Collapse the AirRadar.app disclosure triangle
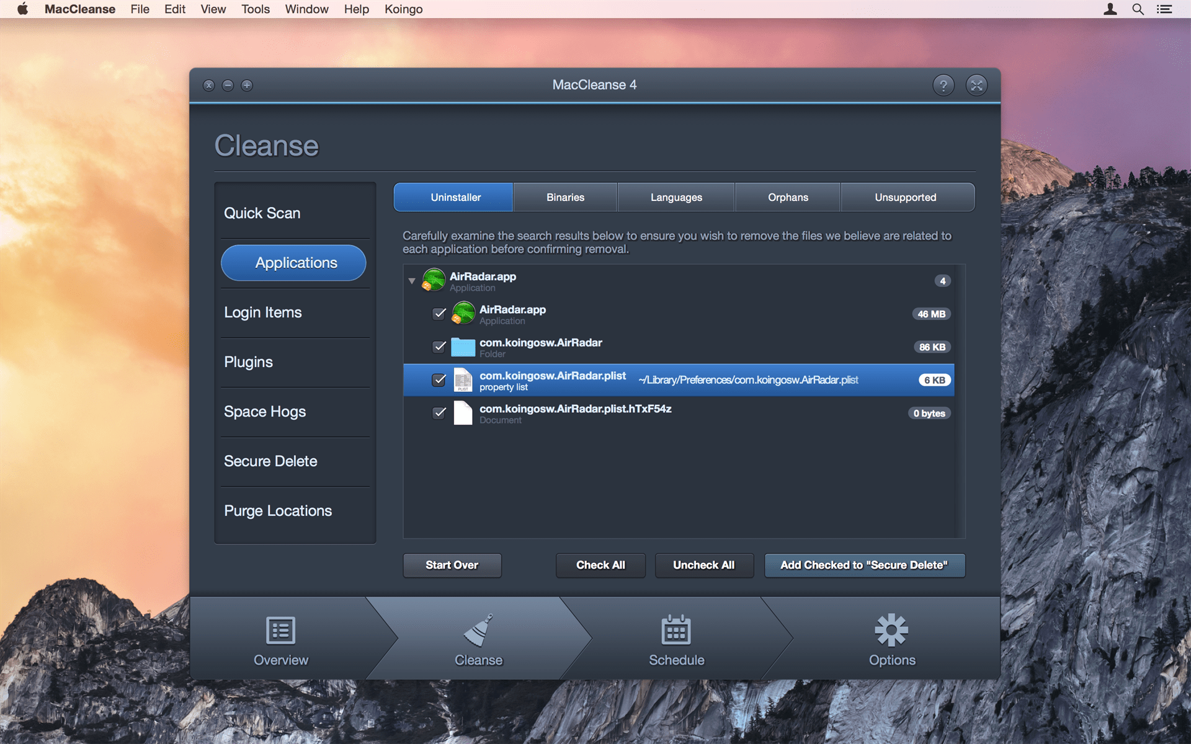 pos(412,281)
